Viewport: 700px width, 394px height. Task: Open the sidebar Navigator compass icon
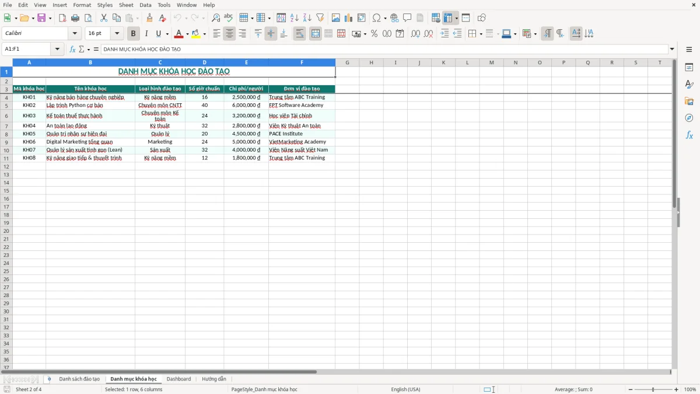(x=689, y=118)
